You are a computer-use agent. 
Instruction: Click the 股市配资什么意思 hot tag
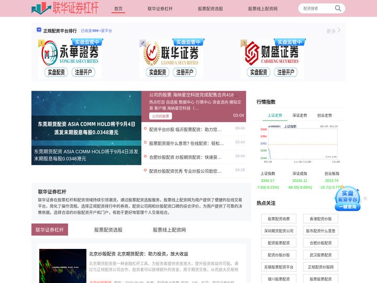[x=320, y=231]
